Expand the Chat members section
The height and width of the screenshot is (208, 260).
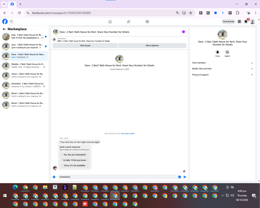tap(223, 63)
